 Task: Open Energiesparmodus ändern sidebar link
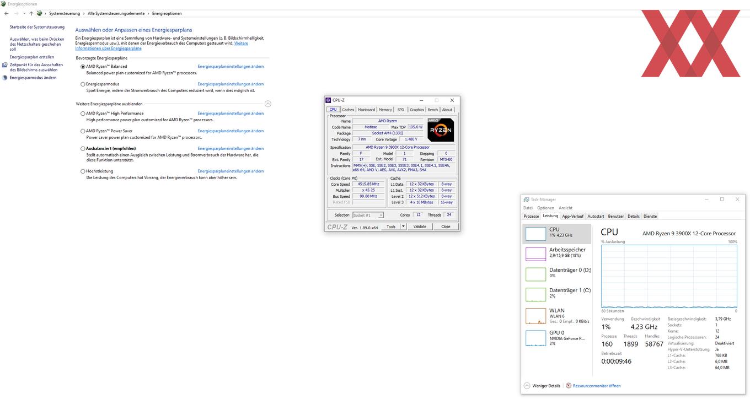click(x=33, y=78)
